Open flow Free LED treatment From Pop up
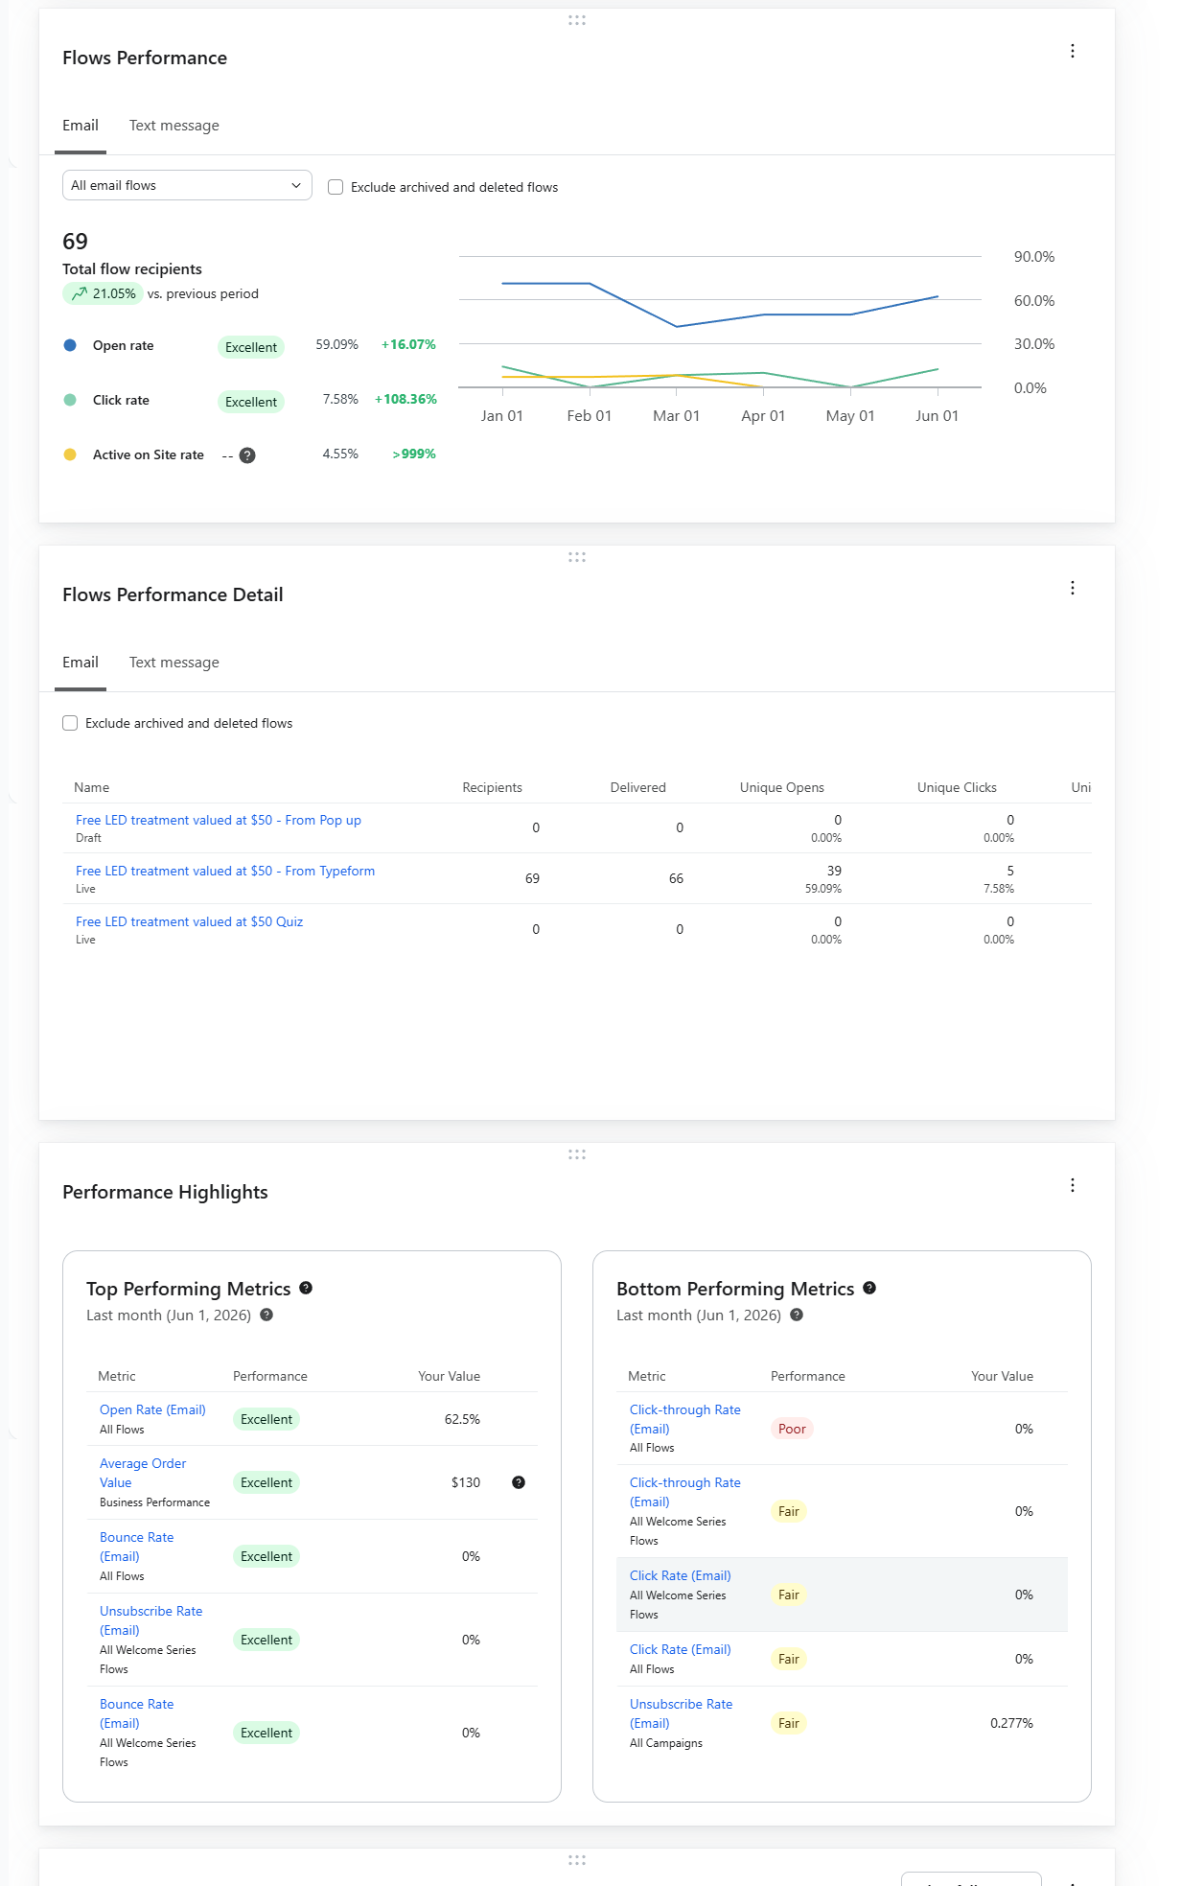 (x=219, y=820)
